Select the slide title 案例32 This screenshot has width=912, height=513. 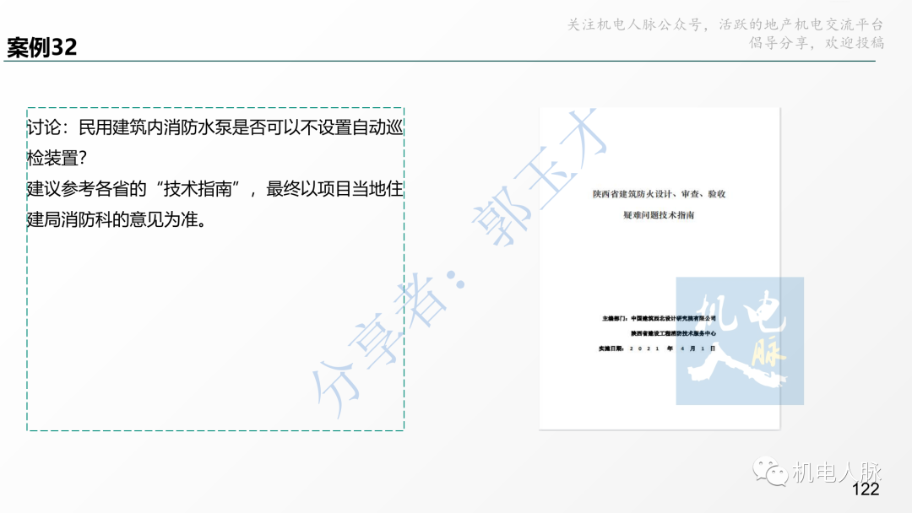coord(42,47)
